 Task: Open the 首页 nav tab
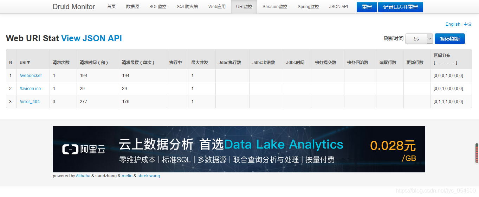click(x=111, y=7)
